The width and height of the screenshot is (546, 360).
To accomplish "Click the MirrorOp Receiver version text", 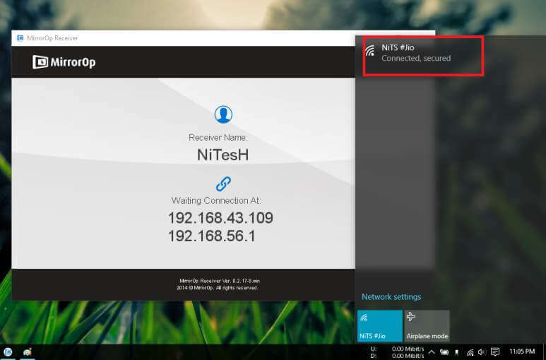I will coord(220,281).
